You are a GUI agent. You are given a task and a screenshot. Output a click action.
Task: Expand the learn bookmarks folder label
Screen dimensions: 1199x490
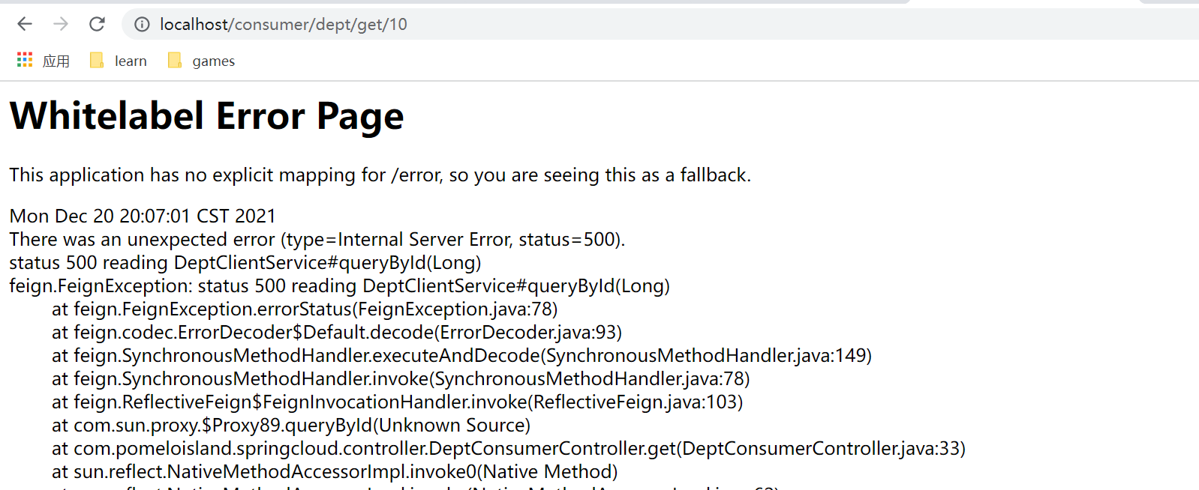coord(131,61)
